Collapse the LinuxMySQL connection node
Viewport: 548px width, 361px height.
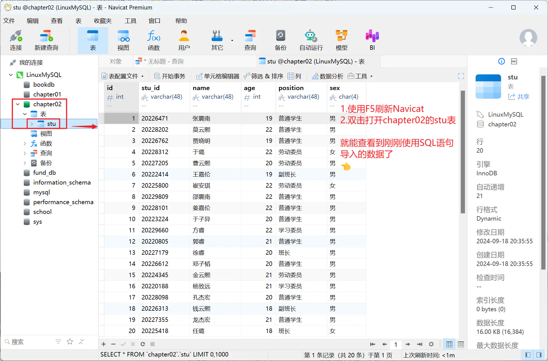tap(11, 75)
